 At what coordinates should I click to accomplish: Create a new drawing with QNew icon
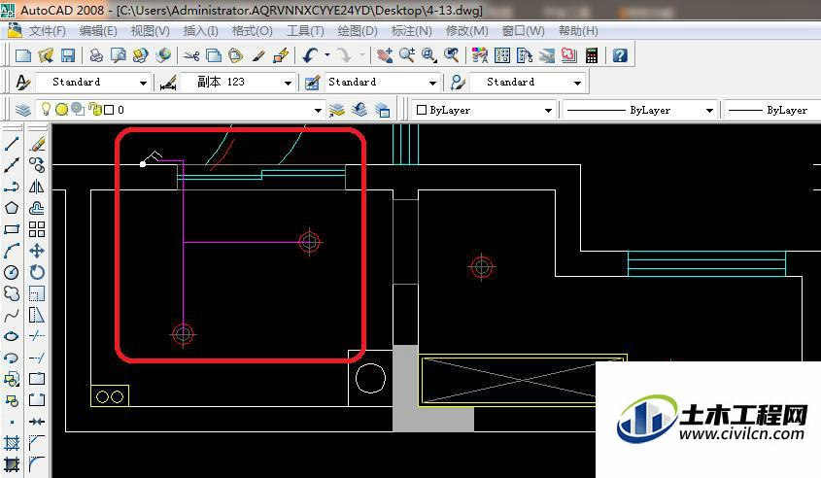[23, 55]
